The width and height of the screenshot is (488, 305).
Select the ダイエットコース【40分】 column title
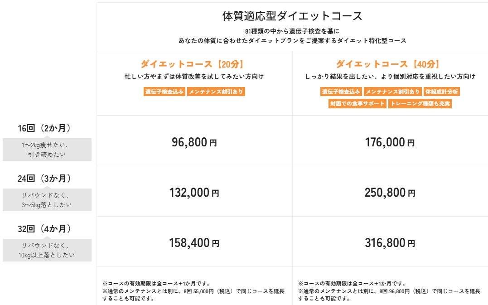(390, 64)
